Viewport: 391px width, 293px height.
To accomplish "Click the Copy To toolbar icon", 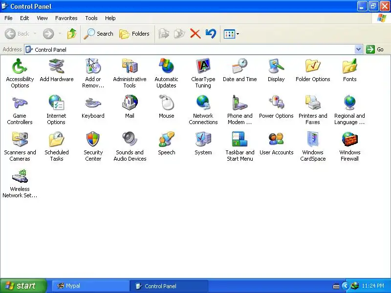I will (179, 34).
